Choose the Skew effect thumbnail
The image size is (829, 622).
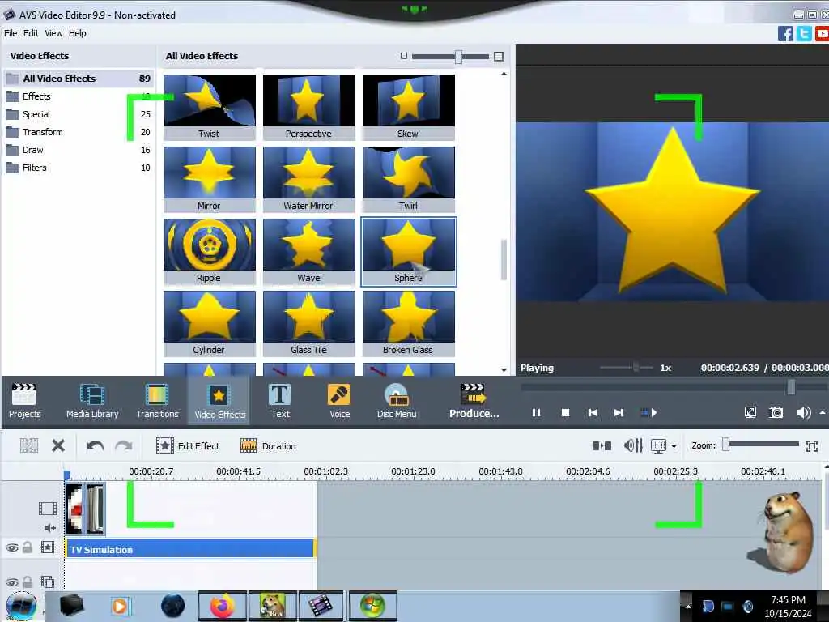(x=408, y=107)
